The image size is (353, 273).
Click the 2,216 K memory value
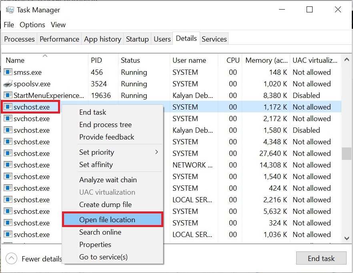pos(275,200)
